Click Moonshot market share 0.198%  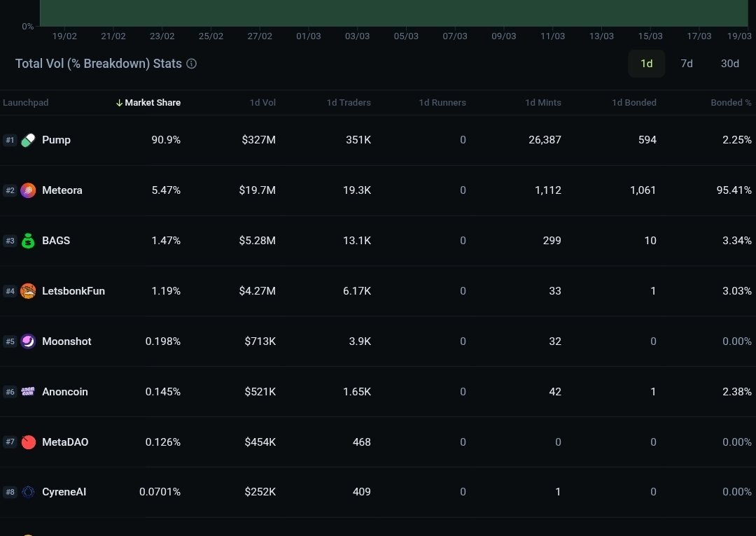tap(163, 341)
